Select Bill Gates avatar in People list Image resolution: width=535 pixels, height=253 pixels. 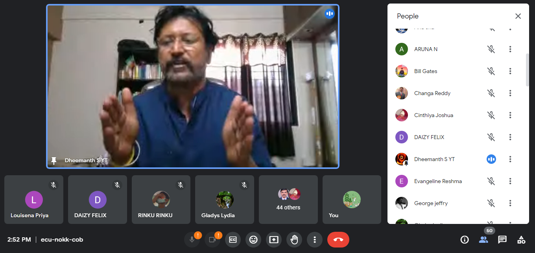402,71
